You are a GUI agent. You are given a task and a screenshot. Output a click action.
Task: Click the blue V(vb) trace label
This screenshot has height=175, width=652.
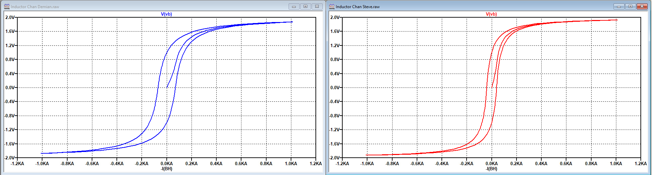tap(166, 14)
